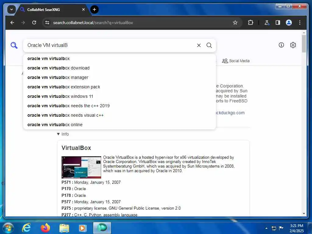Open the duckduckgo.com source link
The image size is (312, 234).
point(230,113)
